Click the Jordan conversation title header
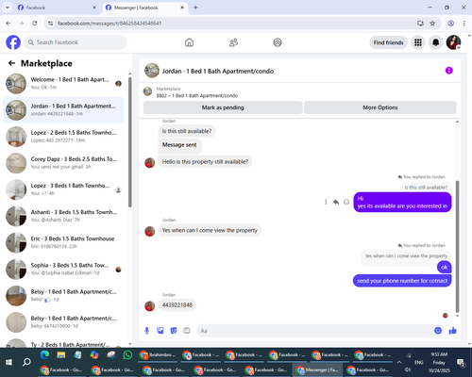The height and width of the screenshot is (377, 472). pos(218,72)
